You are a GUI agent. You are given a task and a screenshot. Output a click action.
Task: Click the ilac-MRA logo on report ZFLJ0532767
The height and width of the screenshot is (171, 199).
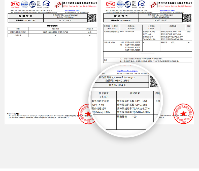point(25,4)
